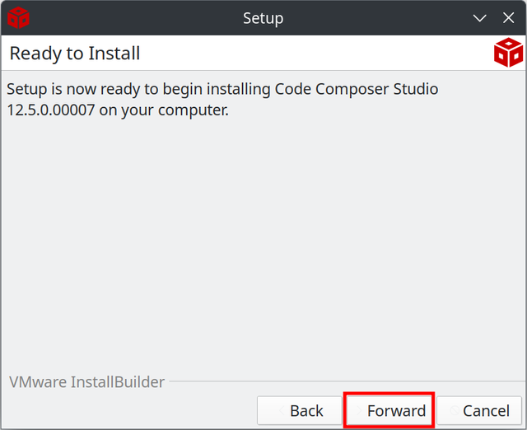
Task: Click the empty gray area of the dialog
Action: click(x=263, y=242)
